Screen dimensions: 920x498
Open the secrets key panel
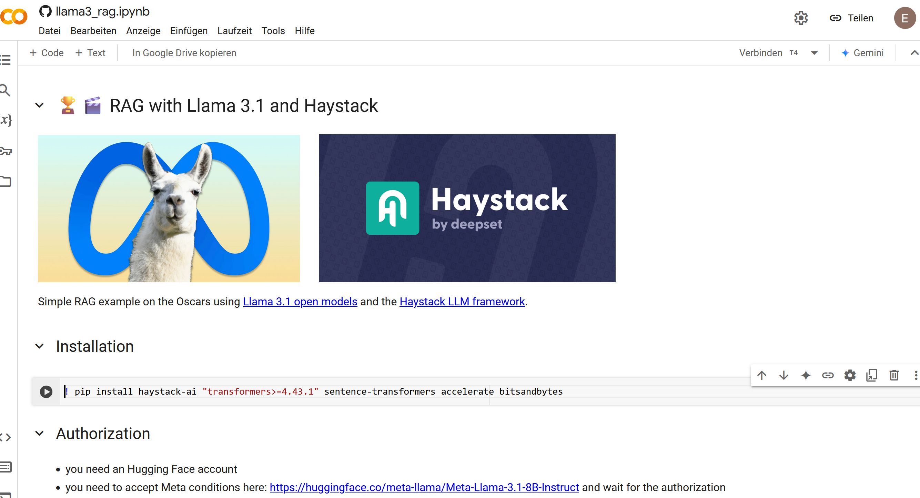(6, 151)
